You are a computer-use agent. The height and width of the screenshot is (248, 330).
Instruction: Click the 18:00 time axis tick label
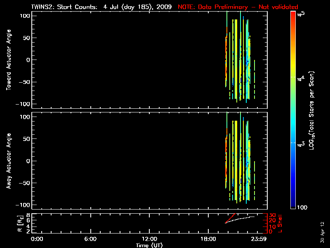(208, 239)
